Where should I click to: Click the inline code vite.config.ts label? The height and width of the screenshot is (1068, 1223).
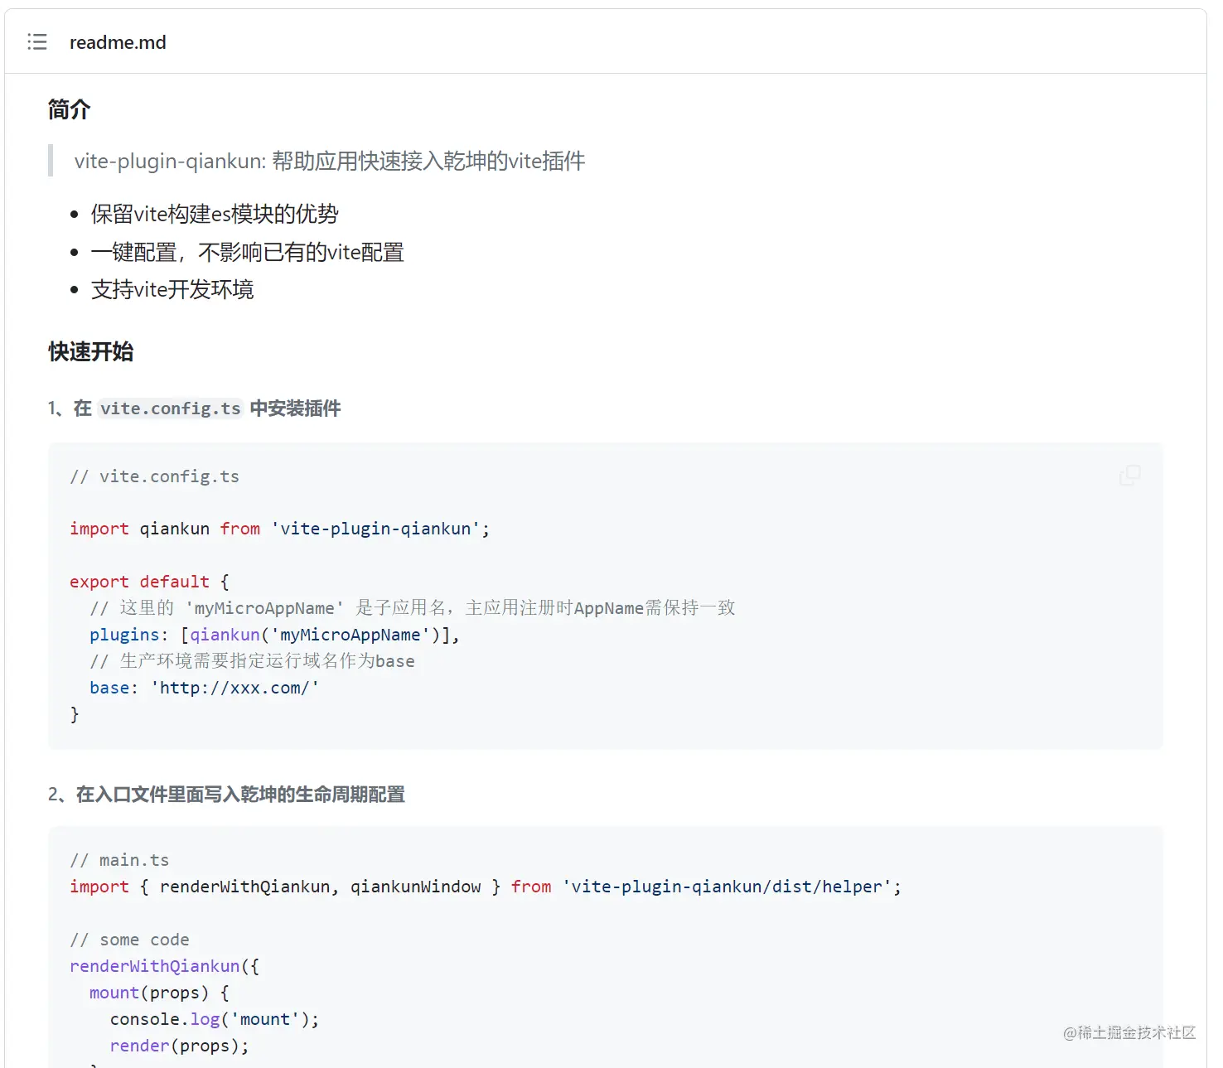click(170, 408)
